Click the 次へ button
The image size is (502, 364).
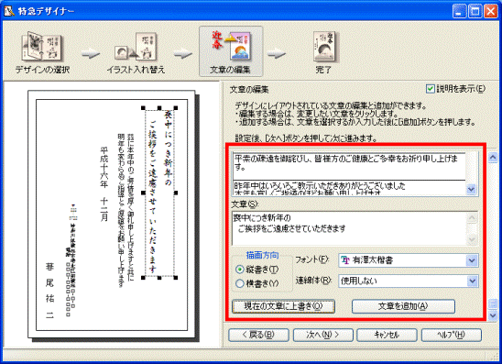point(322,335)
